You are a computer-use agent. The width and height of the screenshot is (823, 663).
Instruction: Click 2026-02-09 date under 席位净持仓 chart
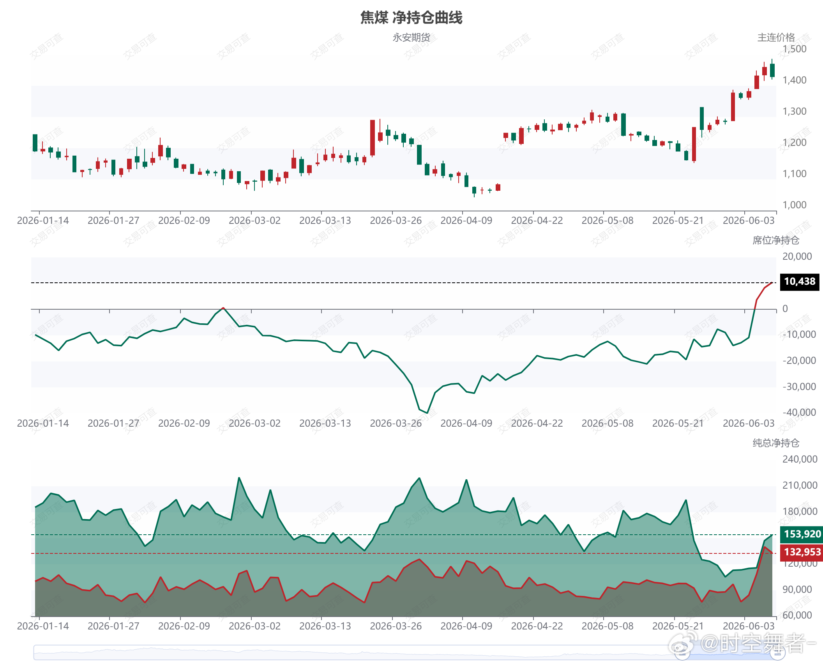click(184, 424)
